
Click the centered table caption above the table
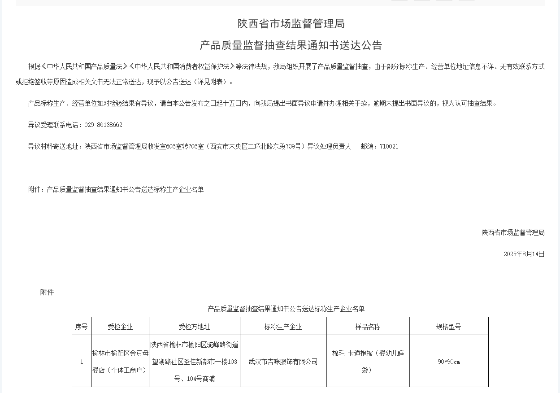point(286,309)
